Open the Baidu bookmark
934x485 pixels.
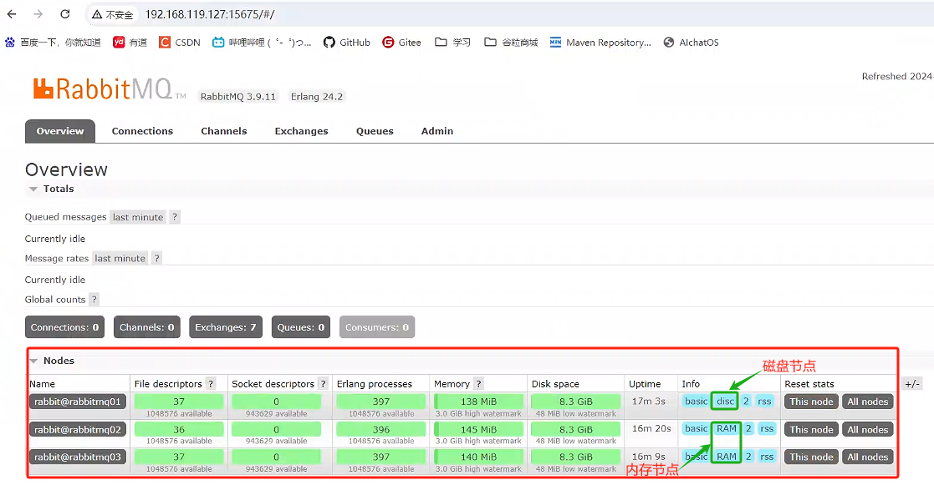53,43
